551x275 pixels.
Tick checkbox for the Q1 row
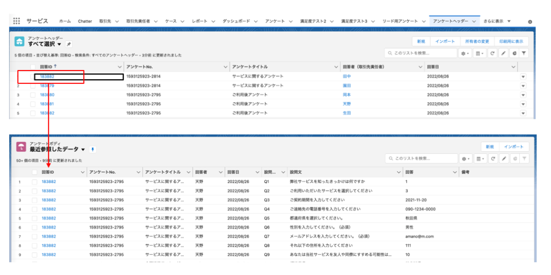point(34,182)
